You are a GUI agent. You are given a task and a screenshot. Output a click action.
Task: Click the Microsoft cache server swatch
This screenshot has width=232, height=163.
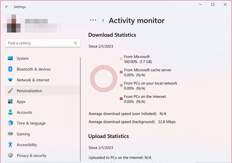coord(121,72)
